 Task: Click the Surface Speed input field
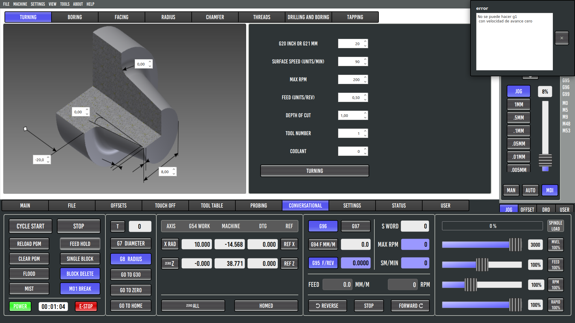click(x=350, y=62)
